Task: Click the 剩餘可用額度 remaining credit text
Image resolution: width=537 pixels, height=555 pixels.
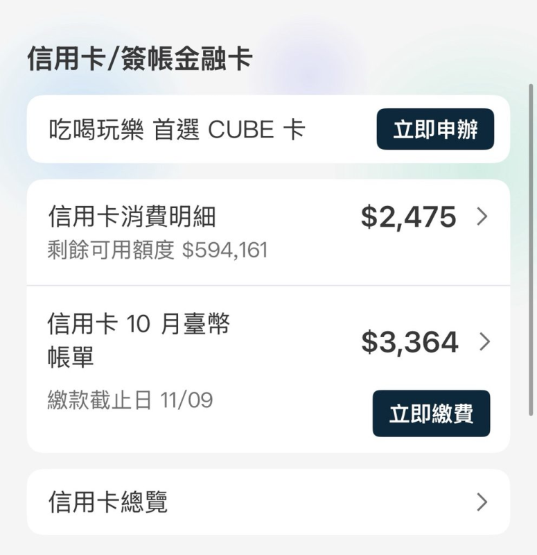Action: pyautogui.click(x=111, y=250)
